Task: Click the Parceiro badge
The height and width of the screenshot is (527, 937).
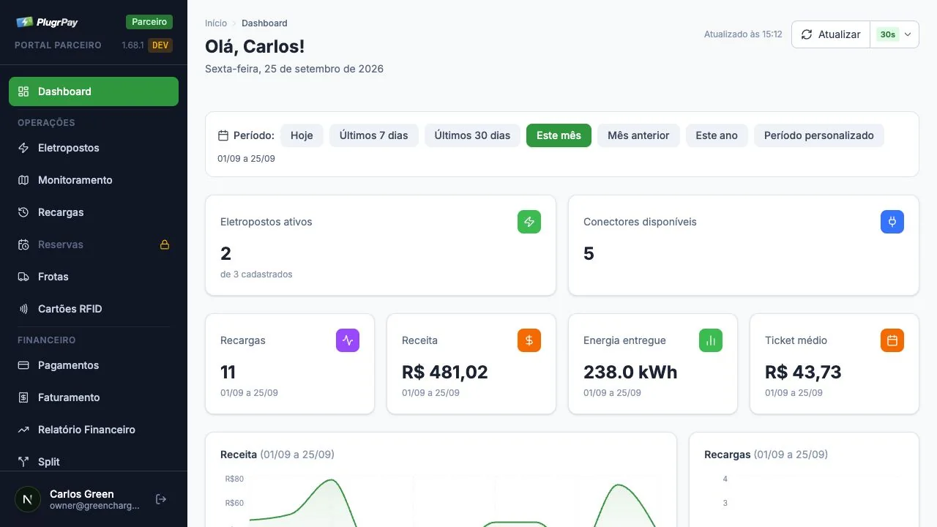Action: [149, 22]
